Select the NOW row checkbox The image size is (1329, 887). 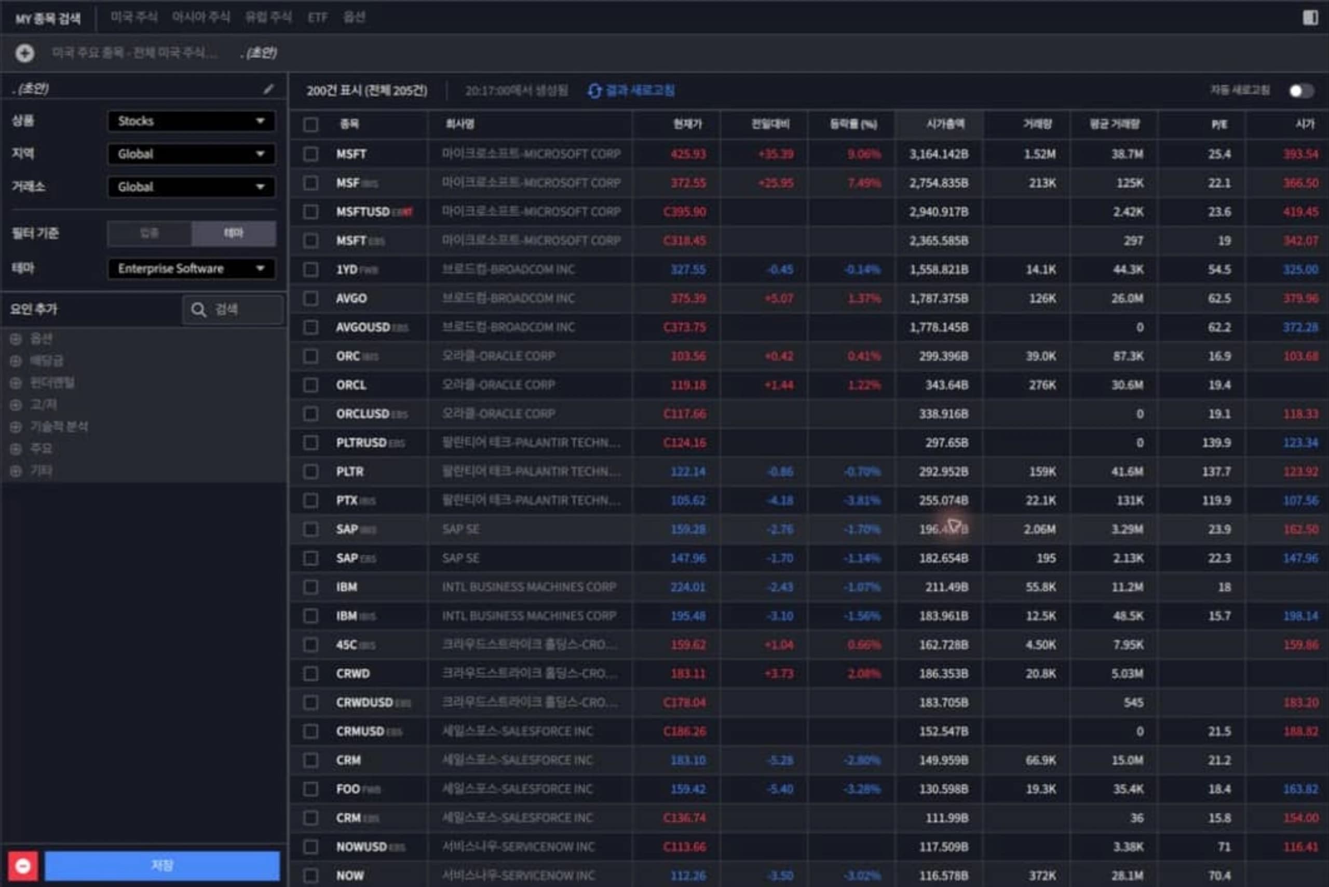310,875
